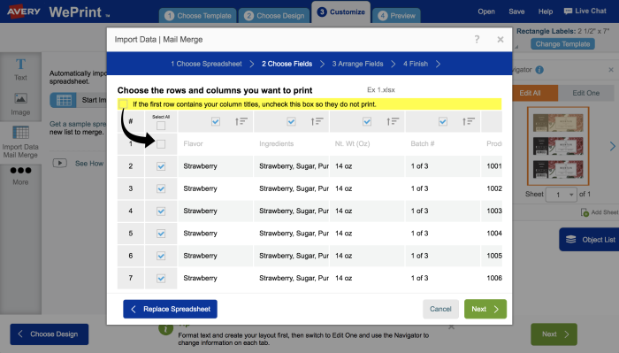Viewport: 619px width, 353px height.
Task: Click the bottom-right Next button
Action: click(554, 334)
